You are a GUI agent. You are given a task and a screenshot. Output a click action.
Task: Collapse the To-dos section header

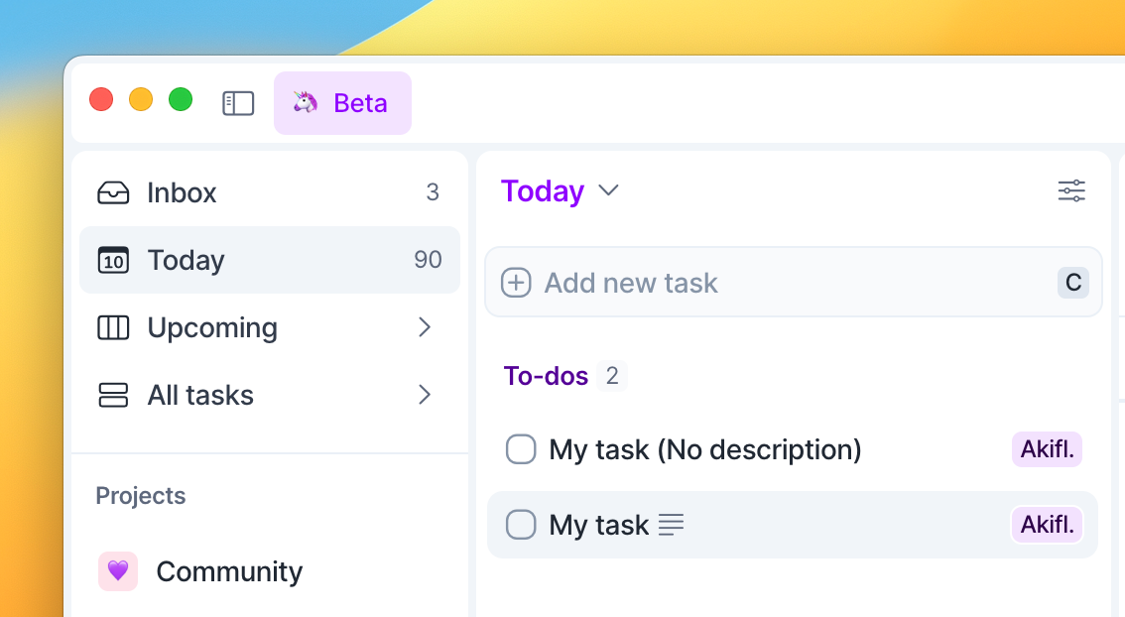[x=546, y=376]
